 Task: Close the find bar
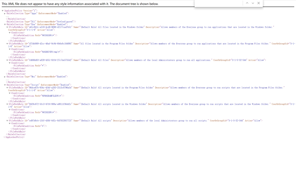[x=259, y=3]
